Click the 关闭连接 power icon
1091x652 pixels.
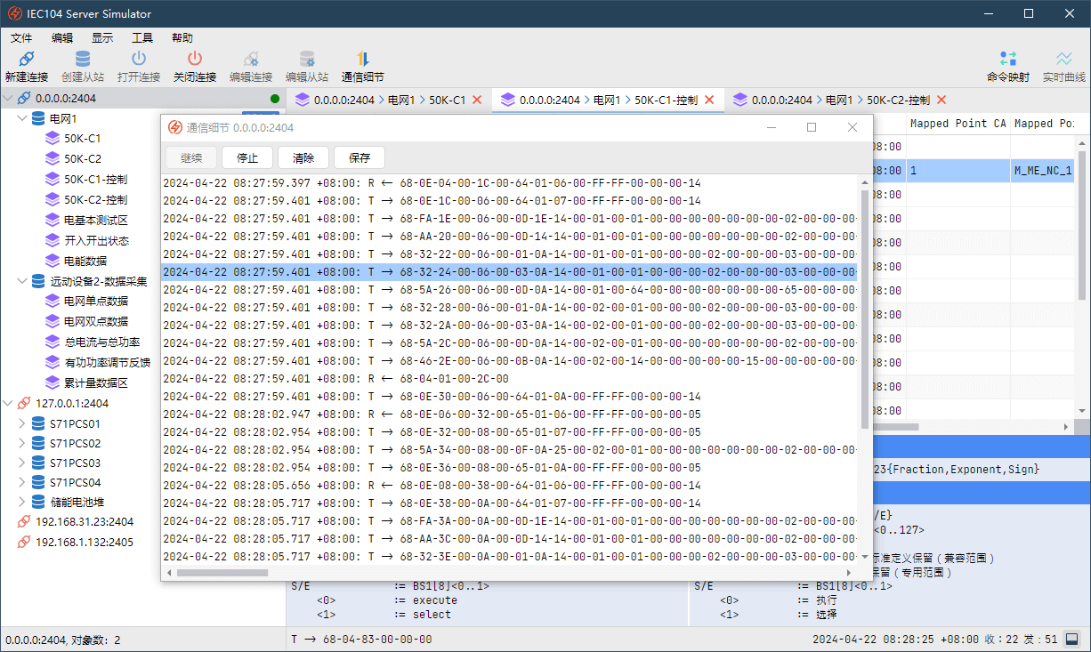195,60
